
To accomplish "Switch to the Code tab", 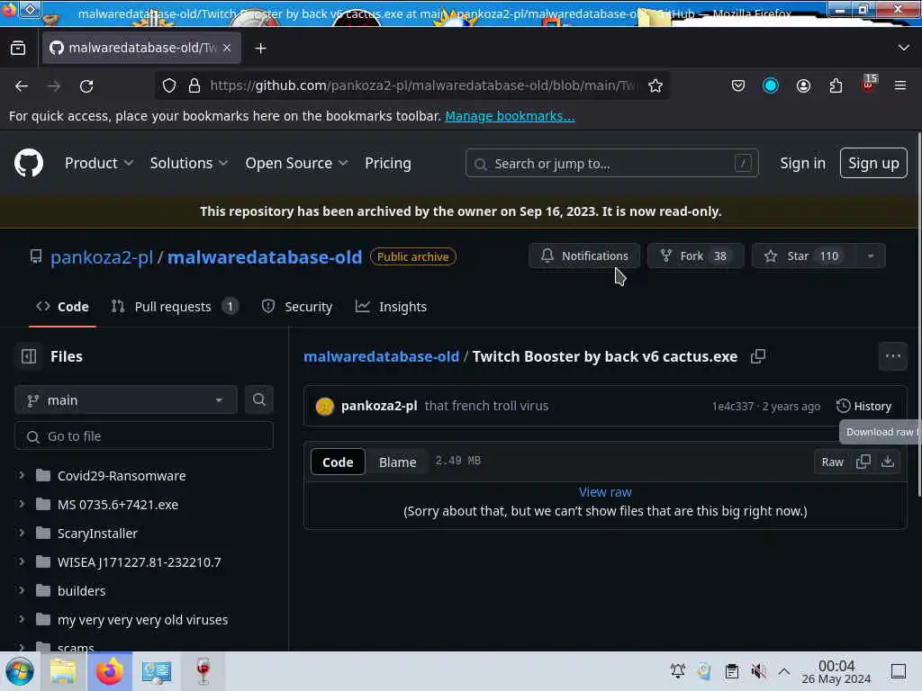I will (x=62, y=307).
